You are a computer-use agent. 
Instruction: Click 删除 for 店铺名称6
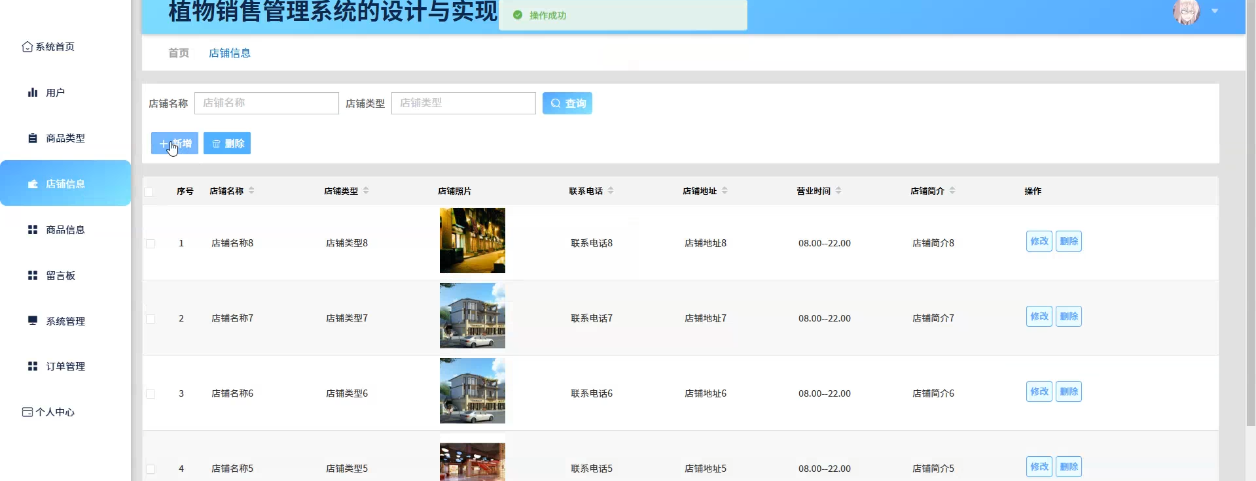point(1069,391)
